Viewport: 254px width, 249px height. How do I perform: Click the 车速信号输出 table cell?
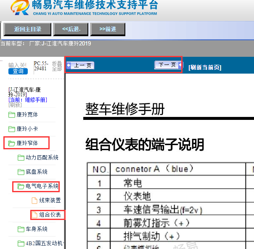[178, 209]
